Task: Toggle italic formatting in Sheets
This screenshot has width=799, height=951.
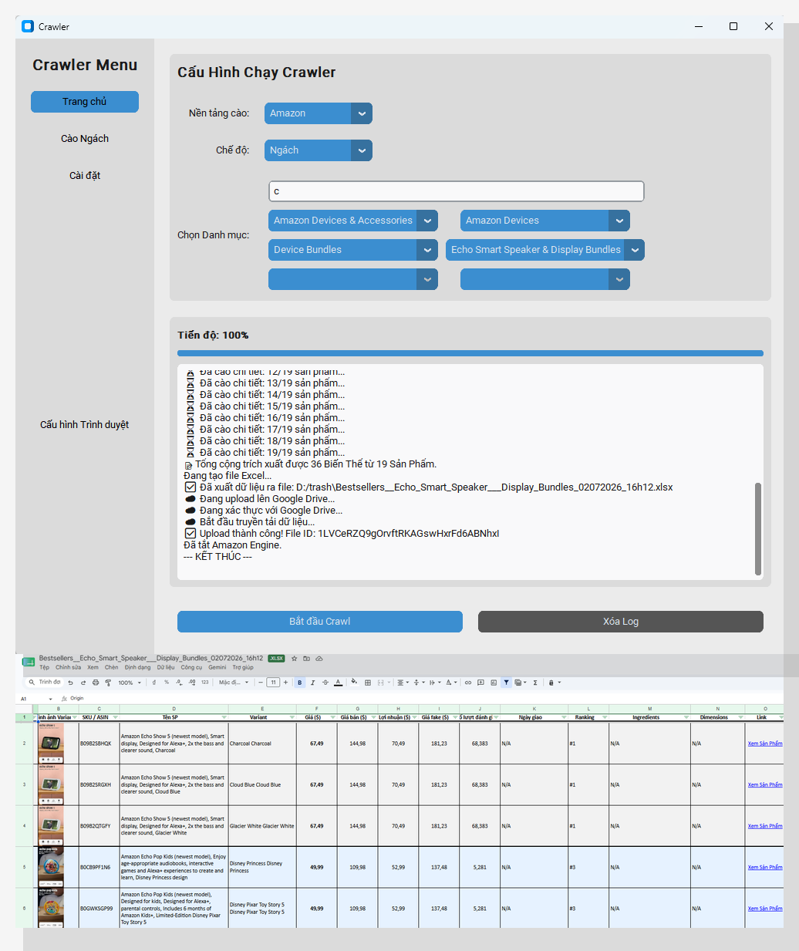Action: pyautogui.click(x=312, y=683)
